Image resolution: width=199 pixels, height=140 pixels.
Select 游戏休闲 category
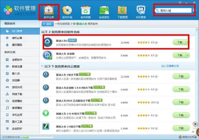point(20,87)
